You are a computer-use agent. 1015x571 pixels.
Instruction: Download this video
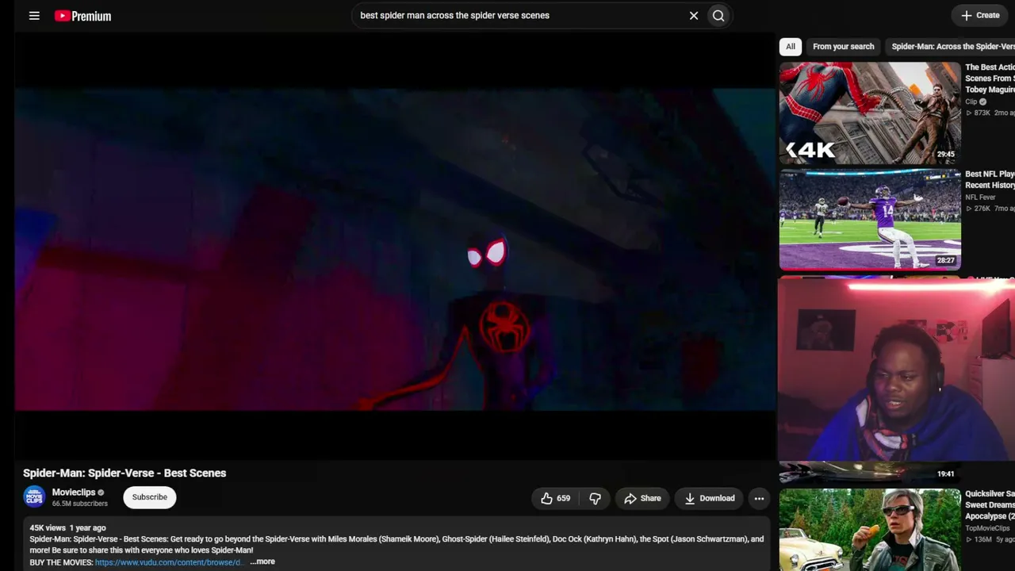(710, 498)
